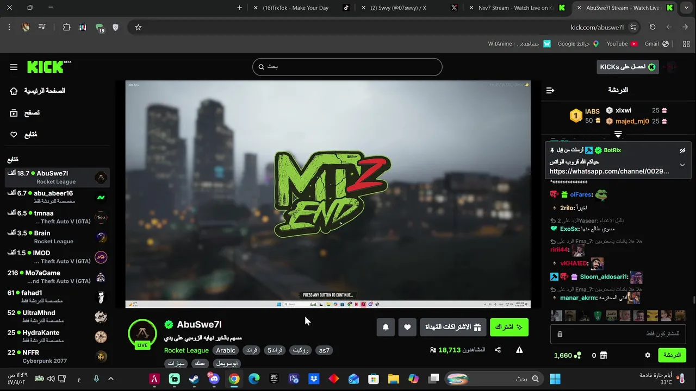
Task: Expand the leaderboard drop-down handle
Action: point(618,134)
